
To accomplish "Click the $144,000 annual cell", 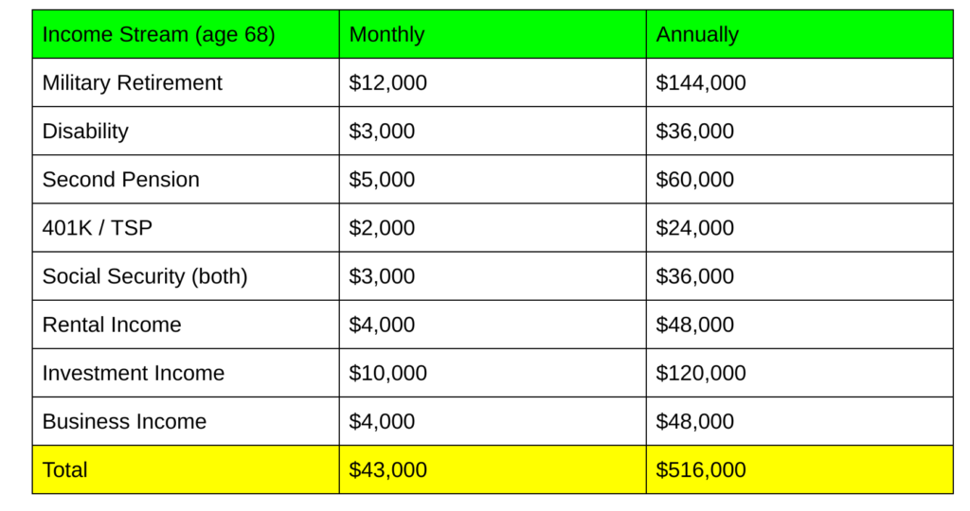I will [701, 83].
